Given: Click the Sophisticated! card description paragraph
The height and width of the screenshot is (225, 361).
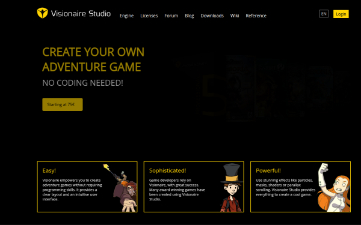Looking at the screenshot, I should (x=177, y=190).
